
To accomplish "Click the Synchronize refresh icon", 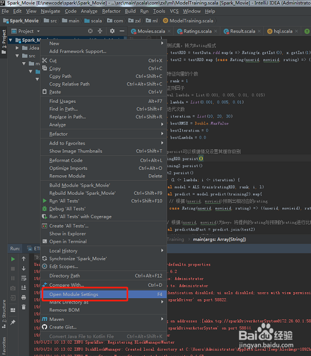I will [44, 259].
